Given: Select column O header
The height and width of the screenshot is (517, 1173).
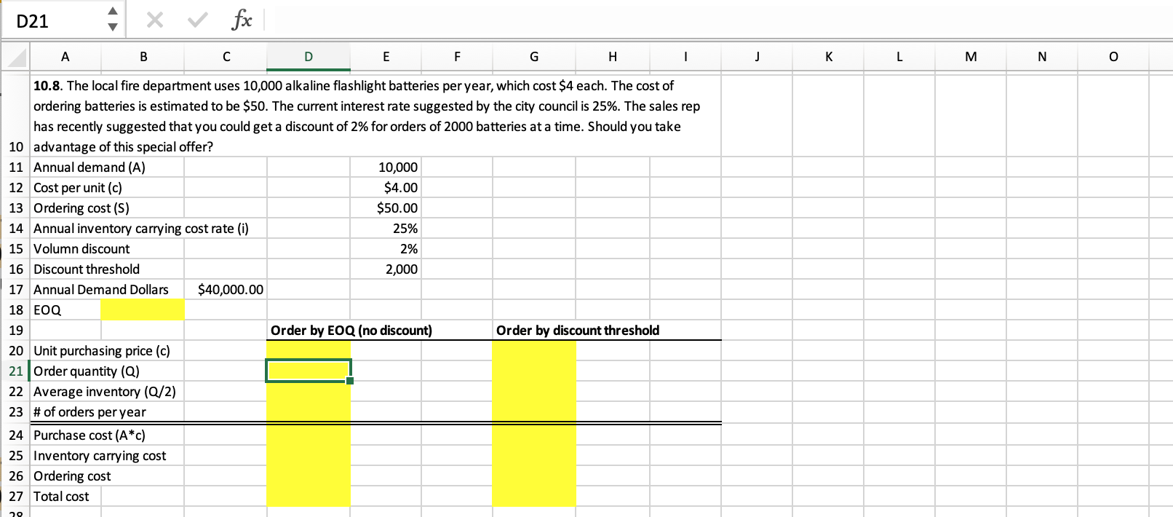Looking at the screenshot, I should 1113,57.
